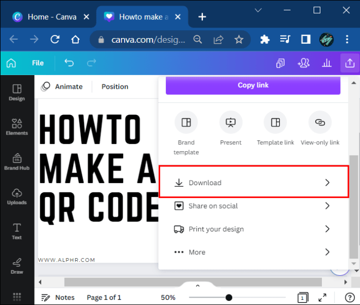This screenshot has height=305, width=360.
Task: Click the Page 1 of 1 label
Action: pos(104,297)
